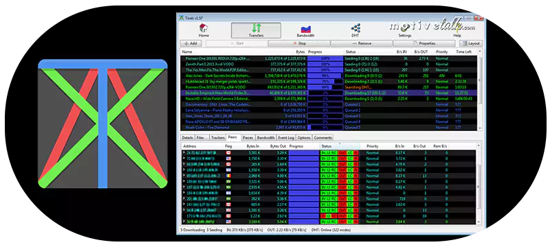Select the Alex_Jones_Show_2011_04_06 torrent row
The width and height of the screenshot is (550, 247).
(x=329, y=116)
